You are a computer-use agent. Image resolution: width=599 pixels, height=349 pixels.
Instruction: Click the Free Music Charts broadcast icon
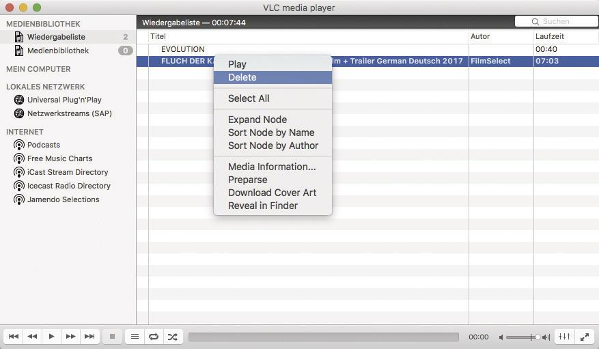click(18, 159)
